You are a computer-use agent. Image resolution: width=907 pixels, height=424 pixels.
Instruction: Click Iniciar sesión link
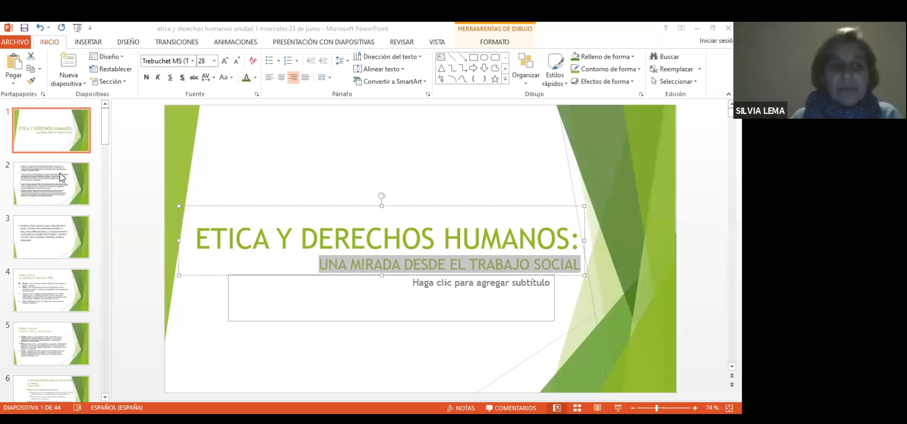[716, 41]
